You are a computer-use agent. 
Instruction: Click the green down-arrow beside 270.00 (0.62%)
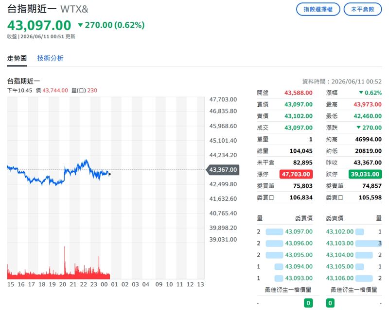point(80,25)
